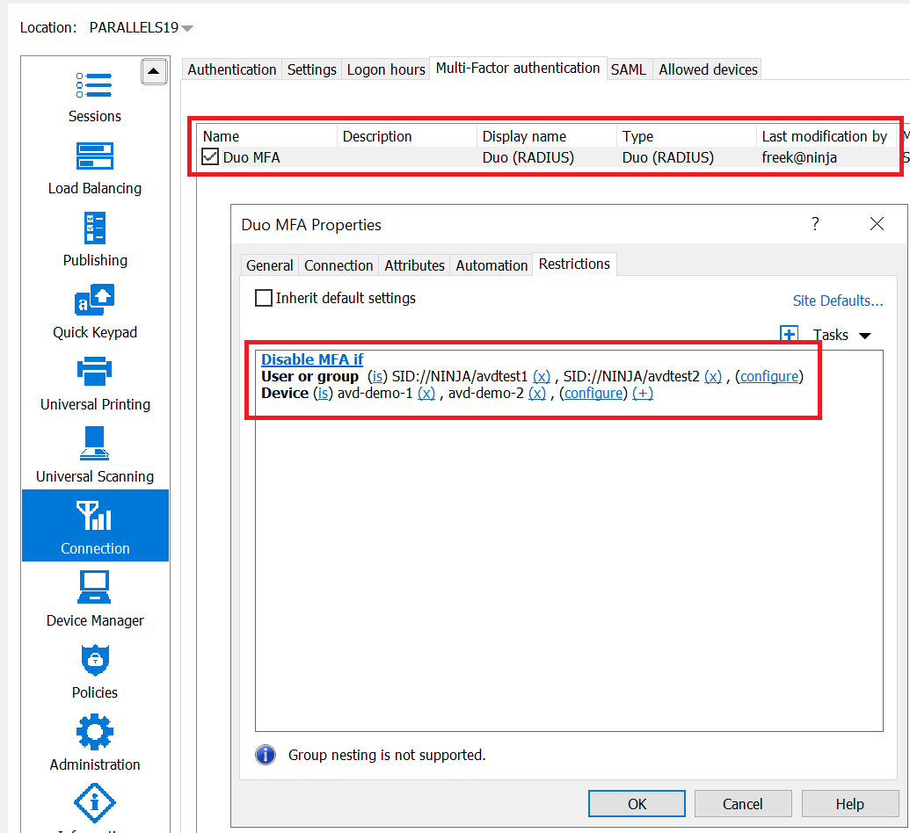Sort by Display name column header
Viewport: 910px width, 833px height.
(547, 136)
